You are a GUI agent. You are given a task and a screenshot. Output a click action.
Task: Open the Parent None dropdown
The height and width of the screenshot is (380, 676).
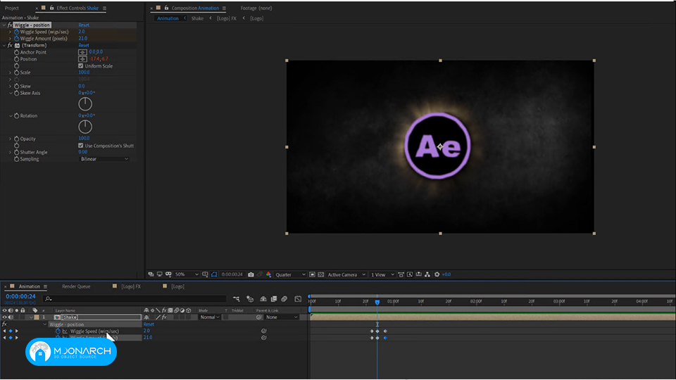click(282, 317)
